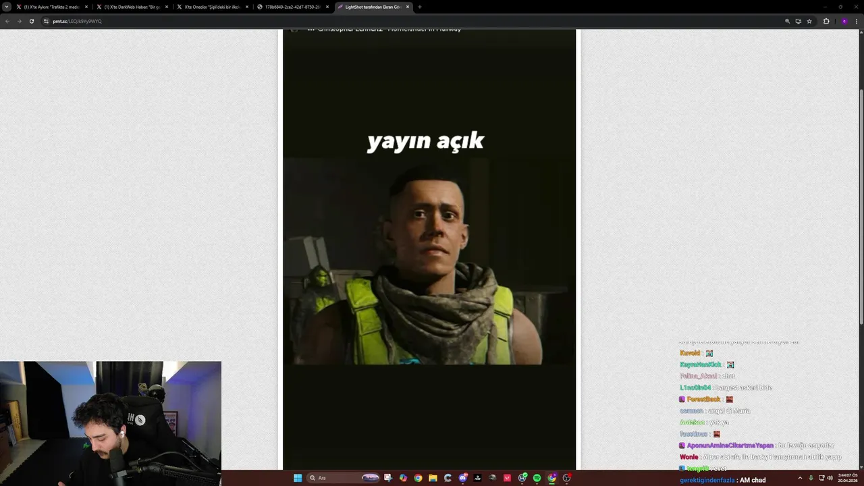864x486 pixels.
Task: Open the zoom magnifier in address bar
Action: (787, 21)
